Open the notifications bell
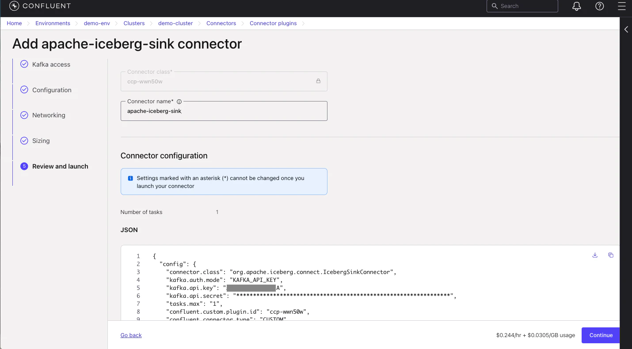This screenshot has height=349, width=632. tap(577, 6)
